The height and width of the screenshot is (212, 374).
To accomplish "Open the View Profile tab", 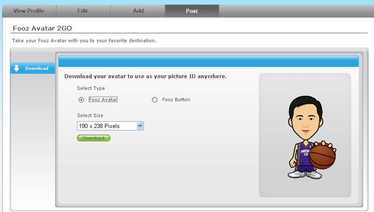I will coord(29,11).
